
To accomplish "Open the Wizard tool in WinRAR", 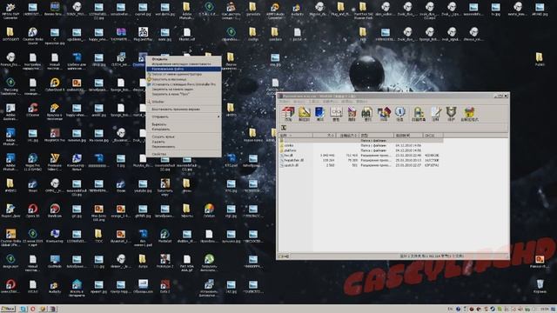I will click(384, 114).
